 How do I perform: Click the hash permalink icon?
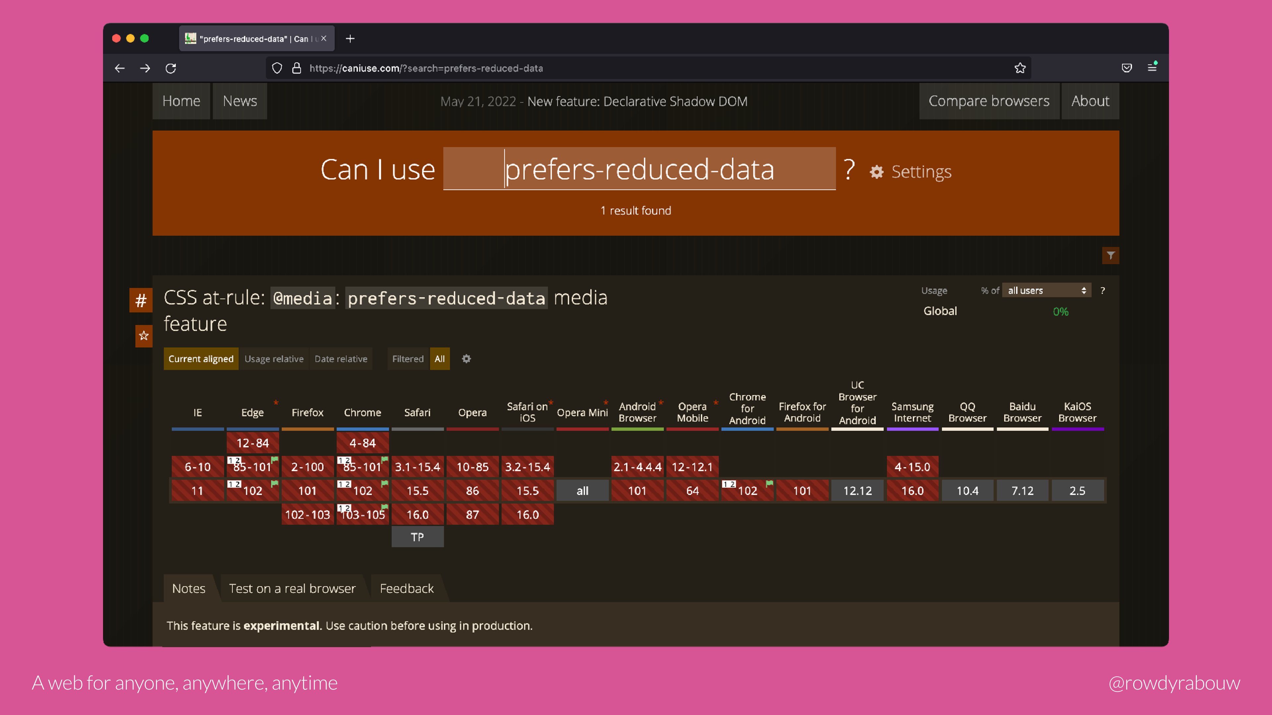(x=141, y=300)
